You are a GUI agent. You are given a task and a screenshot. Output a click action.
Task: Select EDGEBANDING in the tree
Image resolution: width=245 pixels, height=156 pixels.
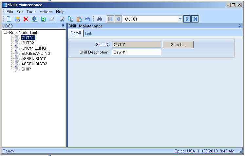coord(36,54)
